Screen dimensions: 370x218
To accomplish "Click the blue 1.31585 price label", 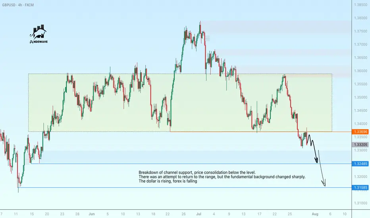I will pos(360,187).
